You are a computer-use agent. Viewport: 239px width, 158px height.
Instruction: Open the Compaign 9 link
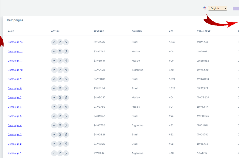click(x=14, y=79)
